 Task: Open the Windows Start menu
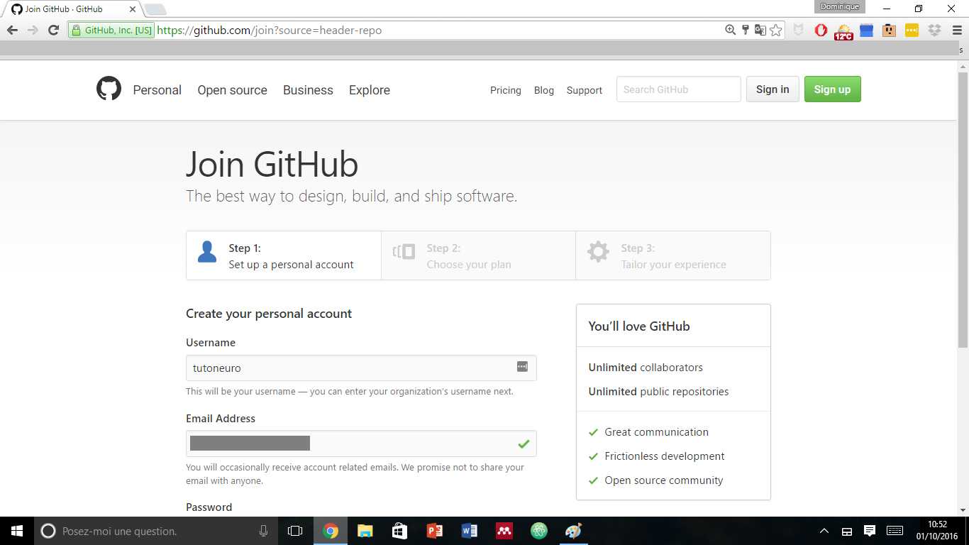(17, 531)
